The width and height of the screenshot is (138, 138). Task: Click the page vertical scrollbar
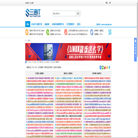coord(137,69)
